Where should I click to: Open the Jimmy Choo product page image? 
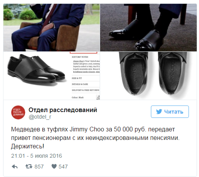(52, 76)
